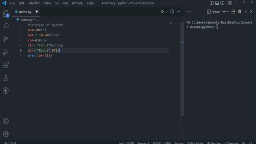Open the Go menu
The width and height of the screenshot is (256, 144).
56,3
